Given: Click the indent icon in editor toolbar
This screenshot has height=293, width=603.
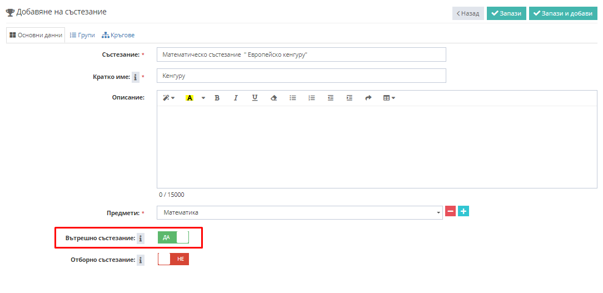Looking at the screenshot, I should 349,98.
